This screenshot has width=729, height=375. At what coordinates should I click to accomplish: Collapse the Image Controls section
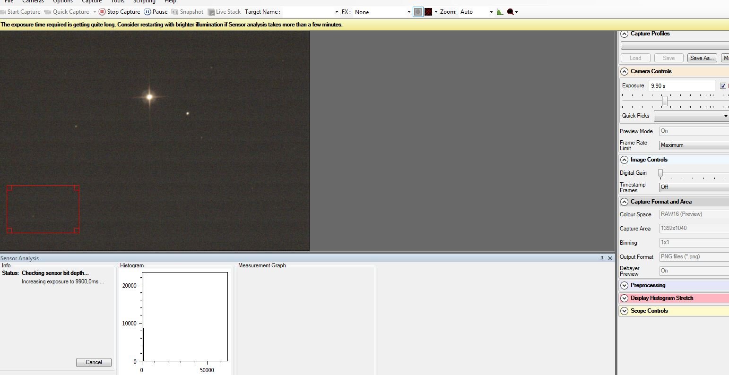[624, 160]
